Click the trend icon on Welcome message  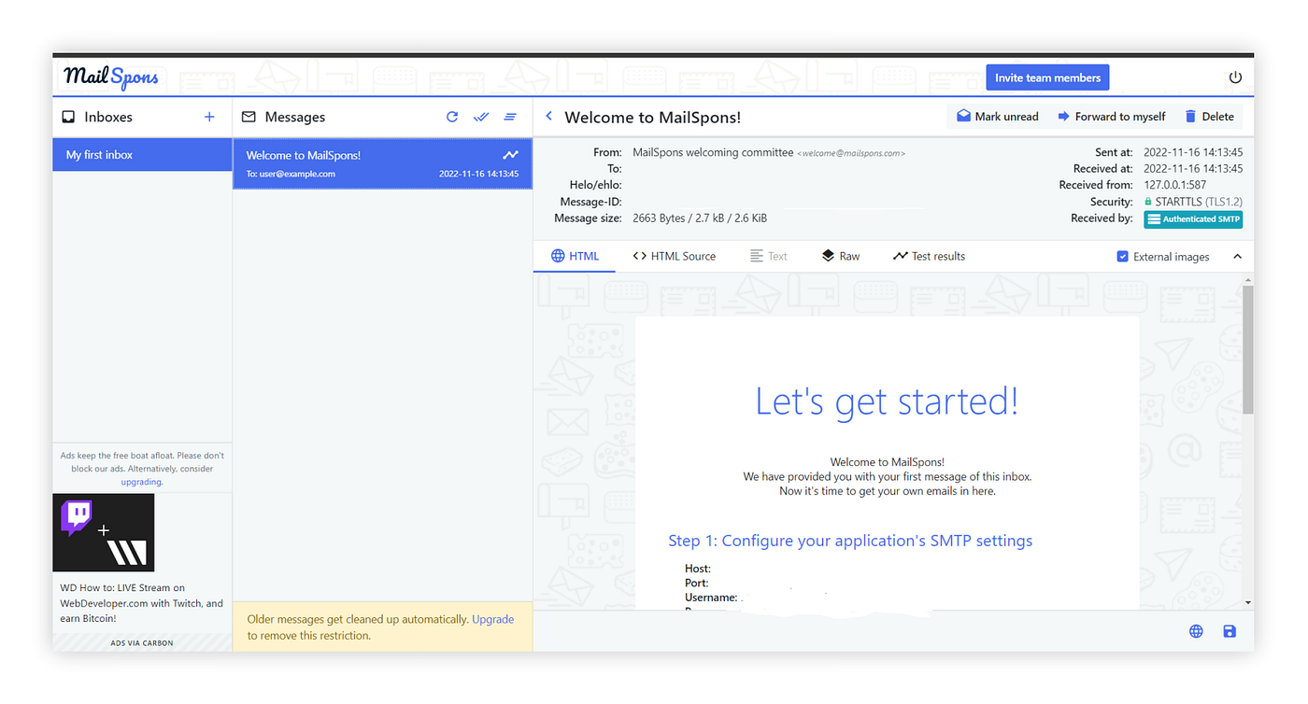tap(510, 155)
